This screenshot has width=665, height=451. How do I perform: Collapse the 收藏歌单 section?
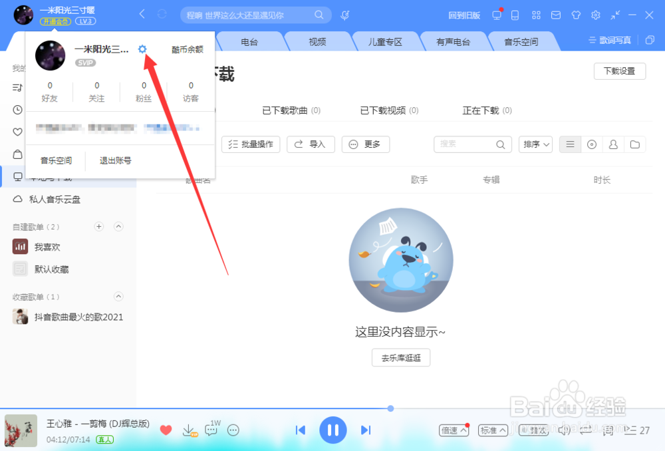coord(119,297)
